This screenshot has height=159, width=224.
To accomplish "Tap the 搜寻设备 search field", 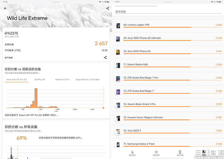I will pyautogui.click(x=168, y=12).
